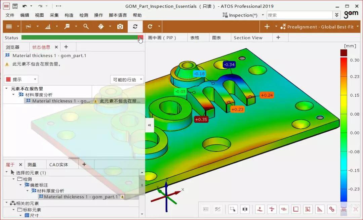Click the redo arrow icon
This screenshot has height=220, width=363.
coord(40,6)
